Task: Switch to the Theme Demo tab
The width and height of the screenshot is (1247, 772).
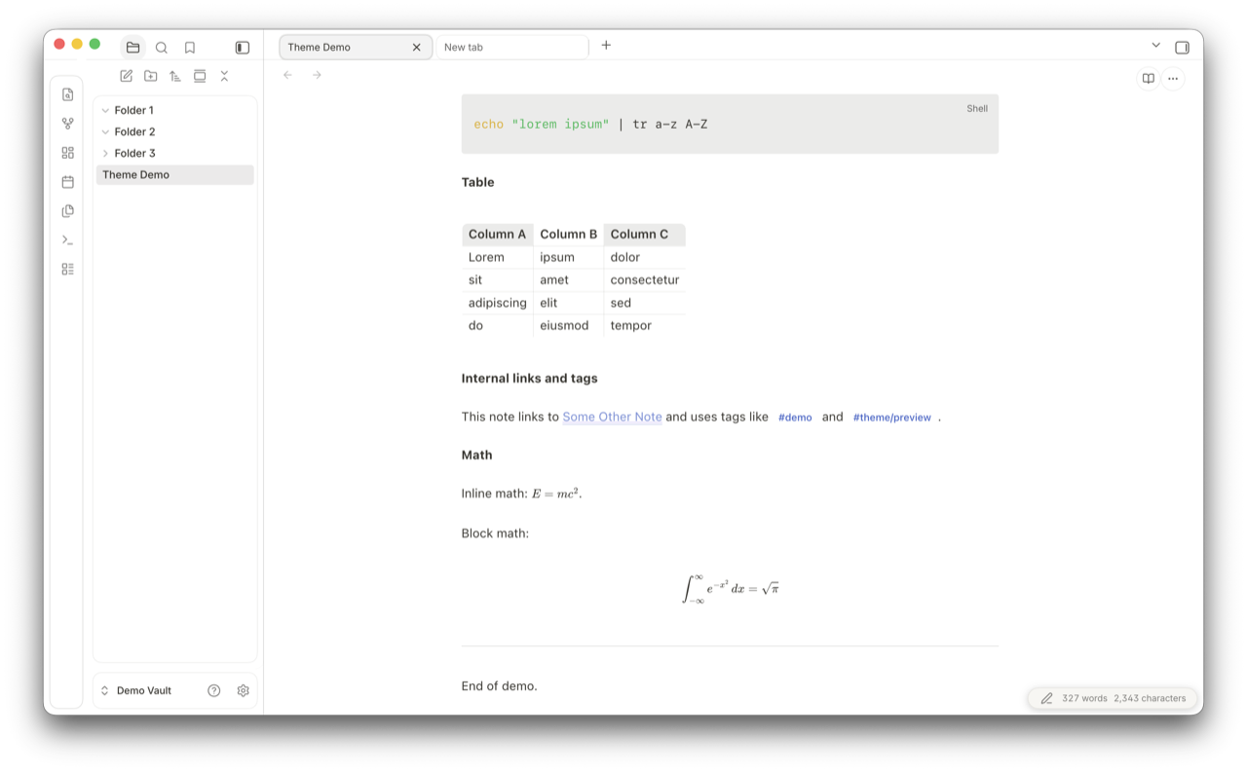Action: click(356, 47)
